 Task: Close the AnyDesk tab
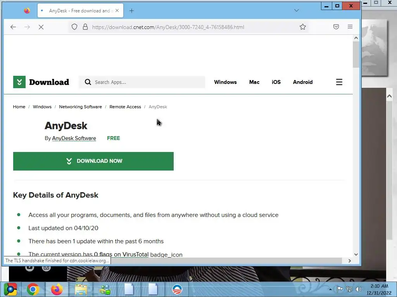(117, 10)
